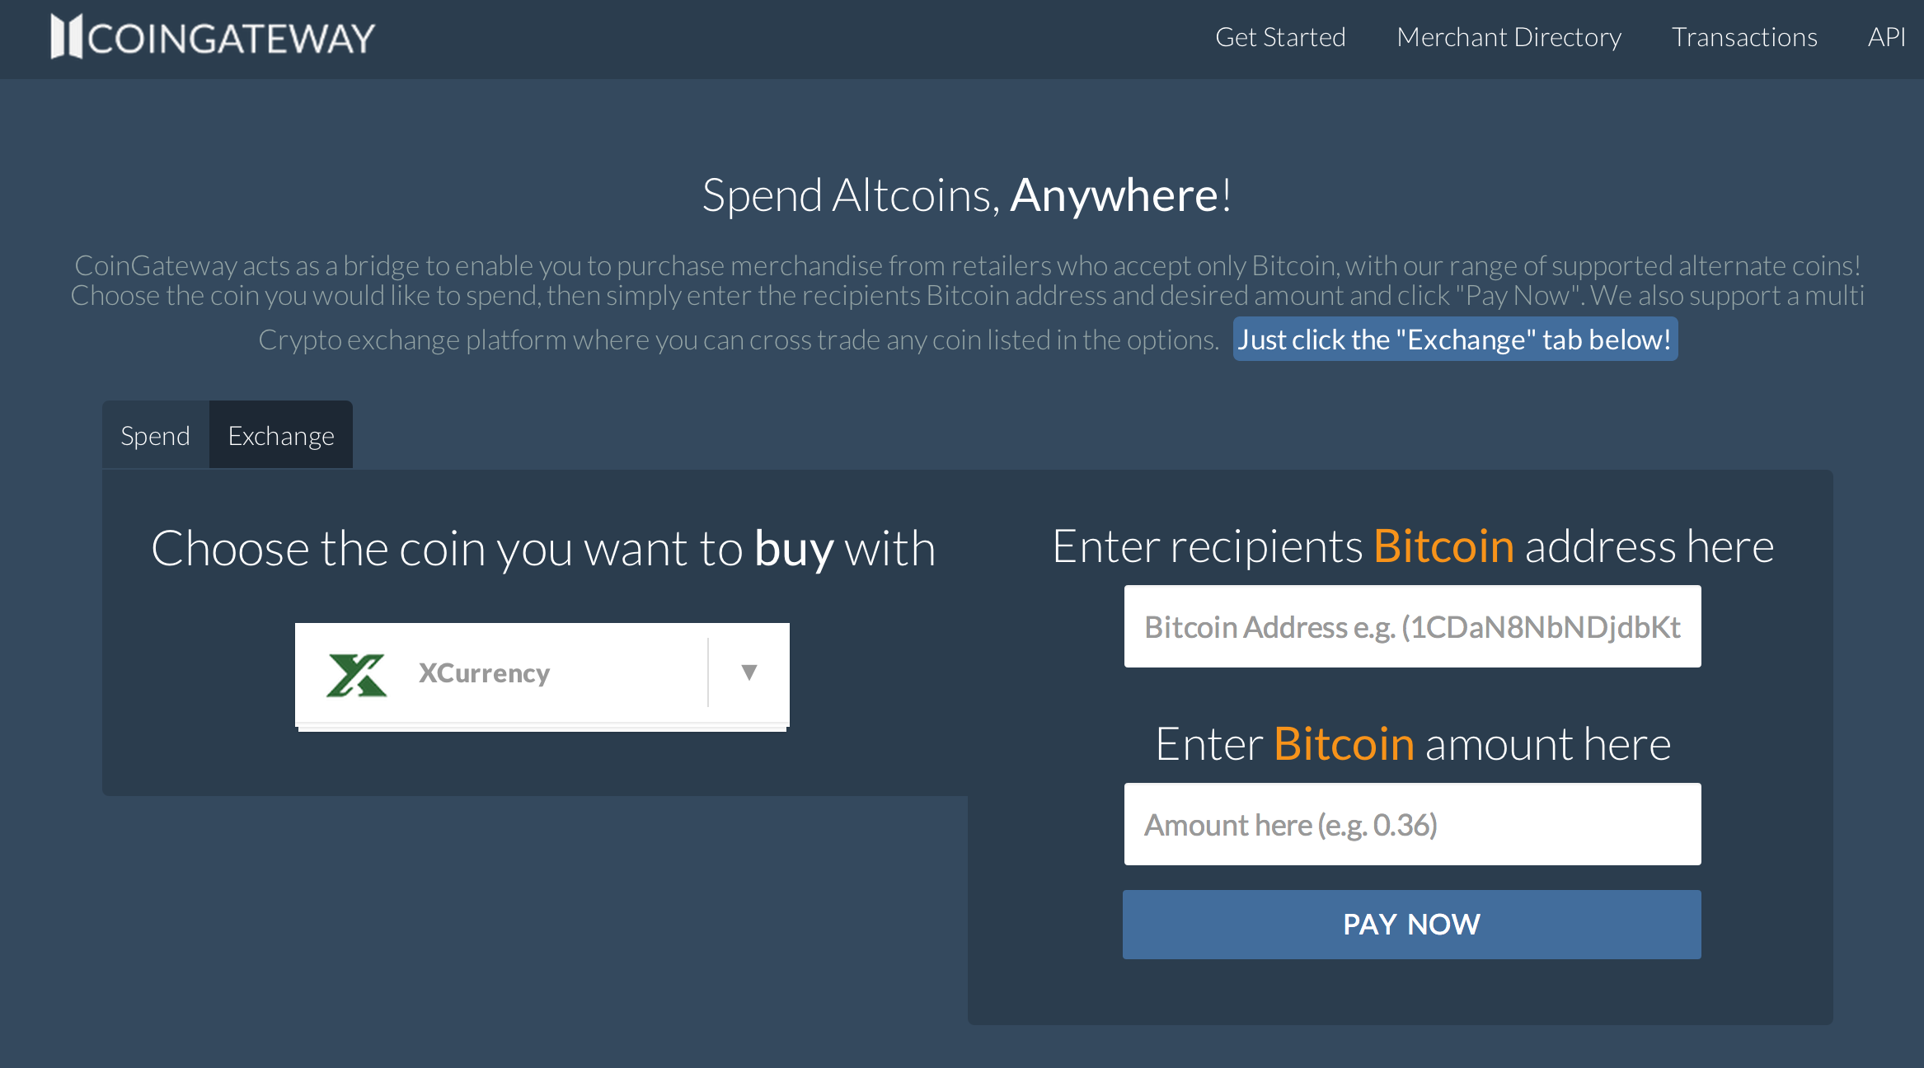This screenshot has width=1924, height=1068.
Task: Click the orange Bitcoin word in amount heading
Action: click(x=1344, y=744)
